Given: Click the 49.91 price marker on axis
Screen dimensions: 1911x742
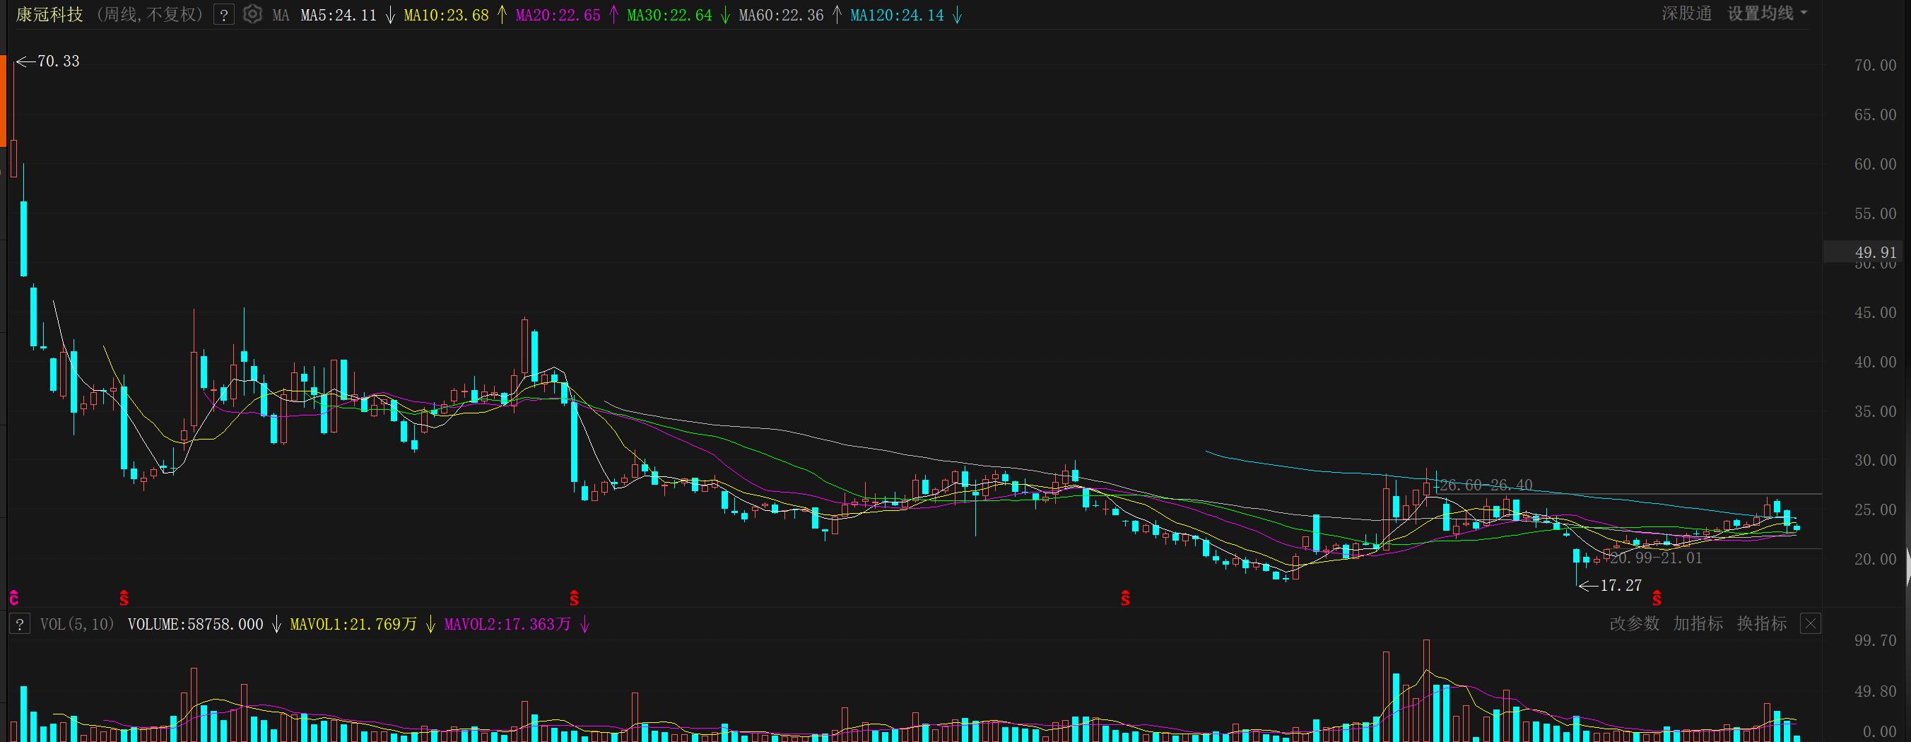Looking at the screenshot, I should click(x=1876, y=253).
